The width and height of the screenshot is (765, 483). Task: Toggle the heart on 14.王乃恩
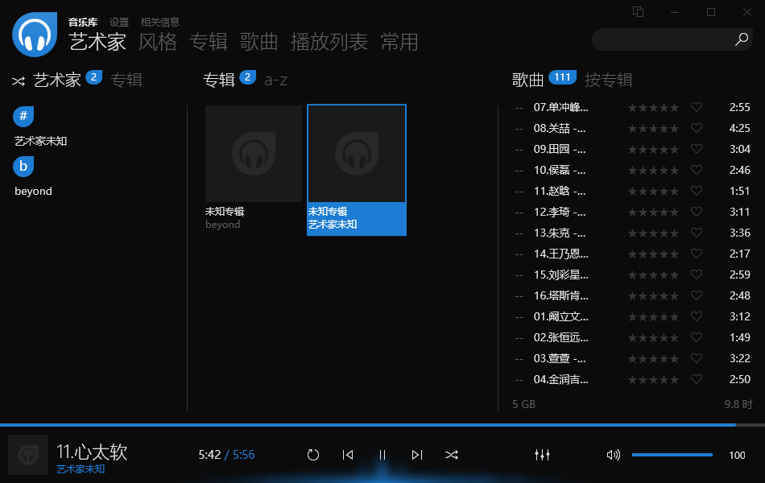[696, 254]
